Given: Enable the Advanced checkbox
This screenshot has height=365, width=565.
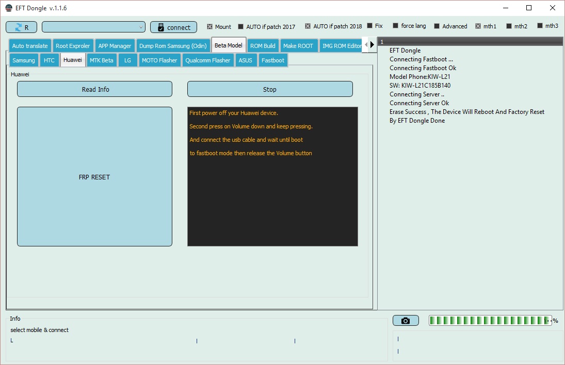Looking at the screenshot, I should click(437, 26).
